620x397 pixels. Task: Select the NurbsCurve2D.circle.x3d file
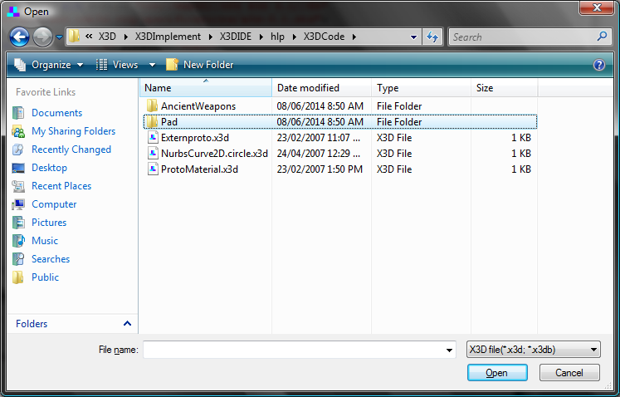click(214, 154)
